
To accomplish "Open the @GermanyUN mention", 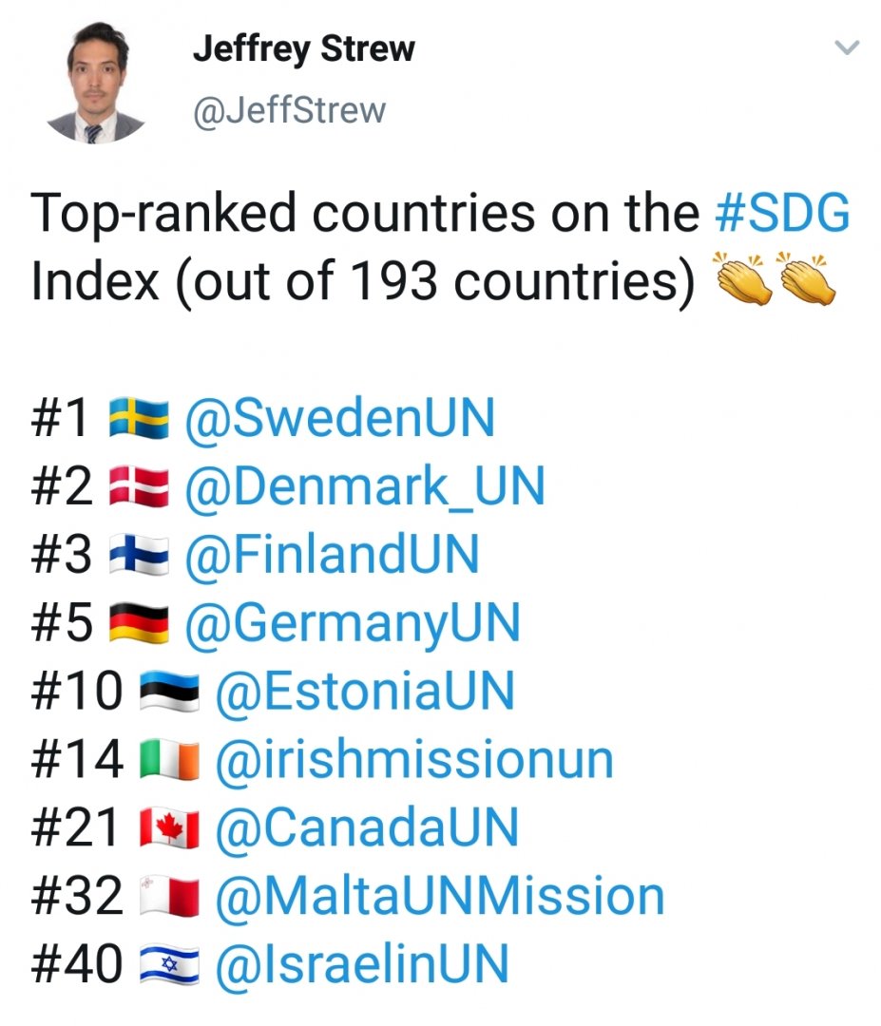I will [353, 624].
